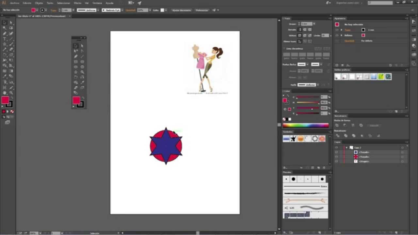Select the Zoom tool in the docked toolbar

coord(11,93)
